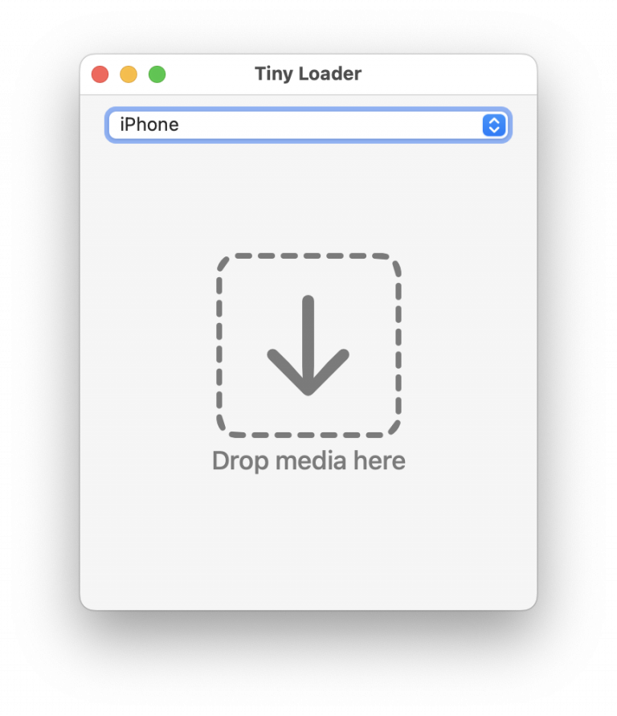The image size is (617, 716).
Task: Click the blue up-down chevron selector
Action: pyautogui.click(x=494, y=125)
